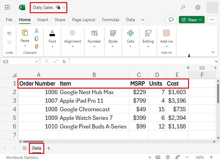Open the comments speech bubble icon

[171, 20]
